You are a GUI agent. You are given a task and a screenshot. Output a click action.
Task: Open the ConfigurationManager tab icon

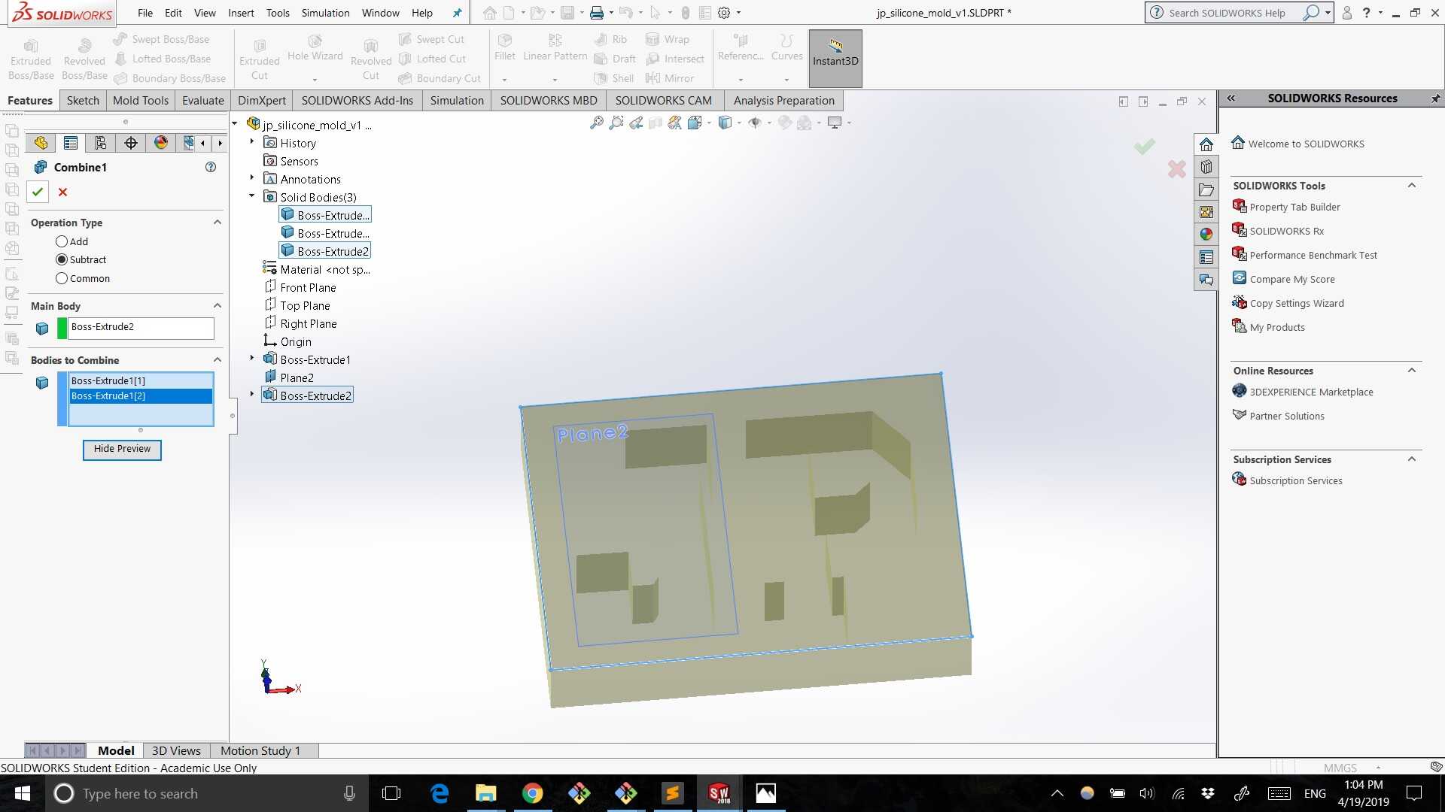pos(100,143)
